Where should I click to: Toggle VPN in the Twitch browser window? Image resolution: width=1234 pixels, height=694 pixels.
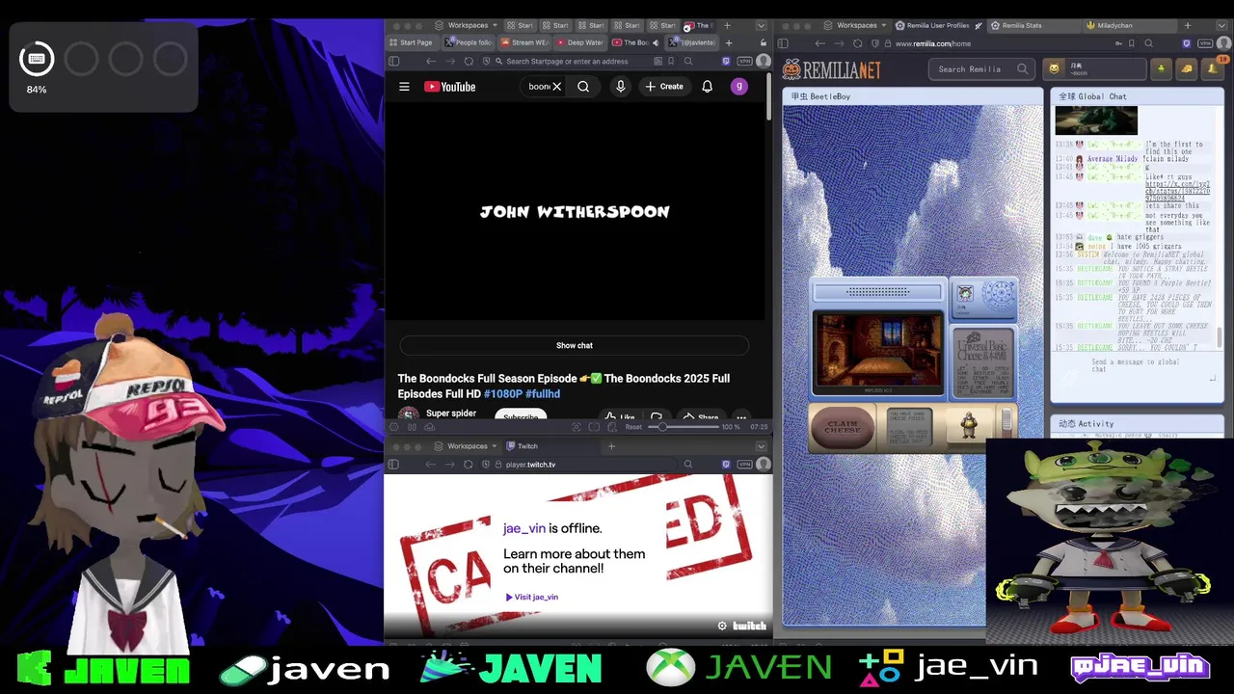point(744,465)
